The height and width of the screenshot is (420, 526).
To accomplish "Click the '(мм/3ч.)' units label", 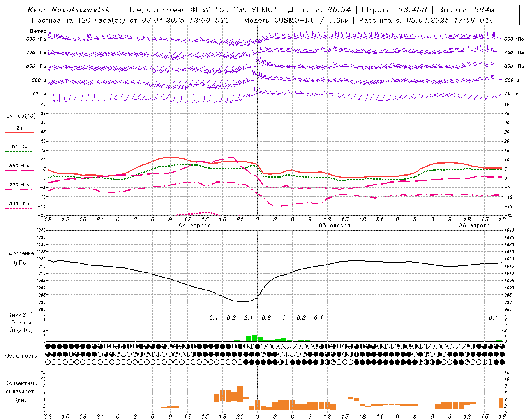I will (x=21, y=315).
